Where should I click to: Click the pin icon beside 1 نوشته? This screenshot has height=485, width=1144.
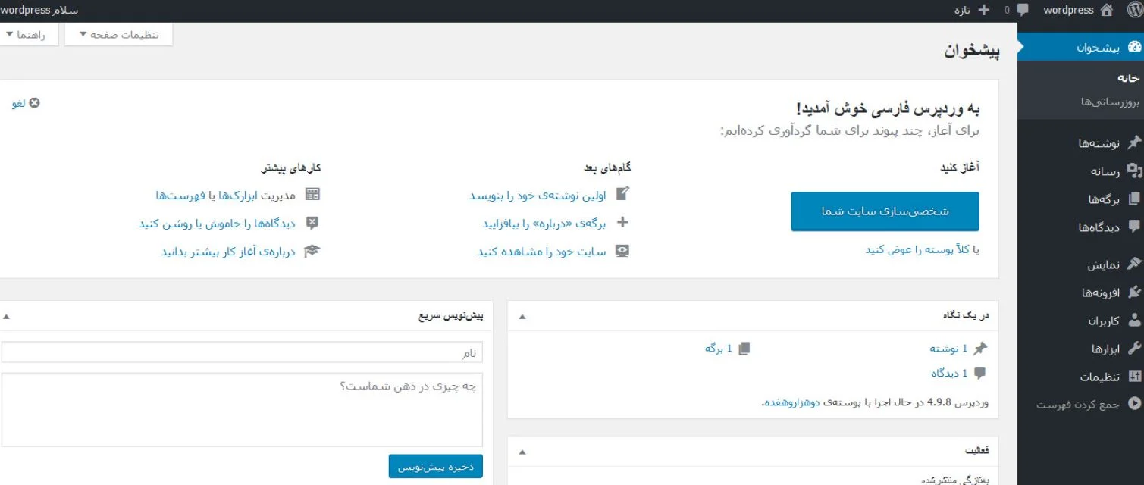pos(981,349)
